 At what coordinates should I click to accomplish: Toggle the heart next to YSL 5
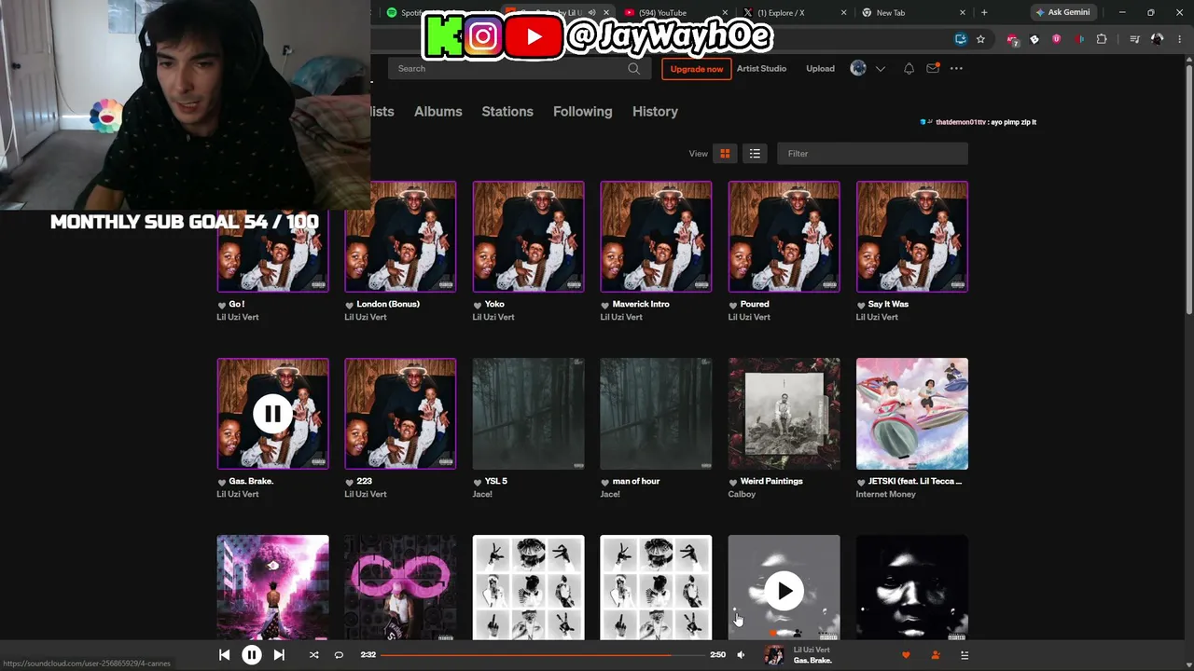point(478,482)
